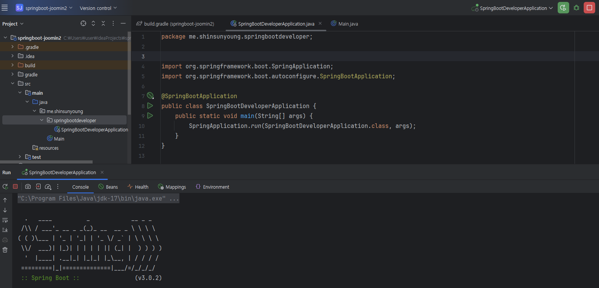Expand the test folder

(x=20, y=157)
